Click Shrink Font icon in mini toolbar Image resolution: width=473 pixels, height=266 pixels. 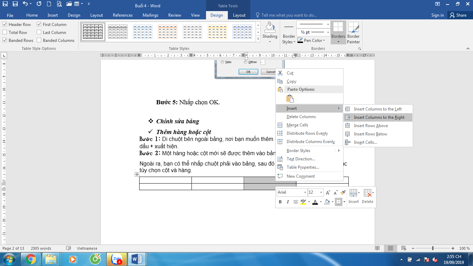click(x=336, y=193)
